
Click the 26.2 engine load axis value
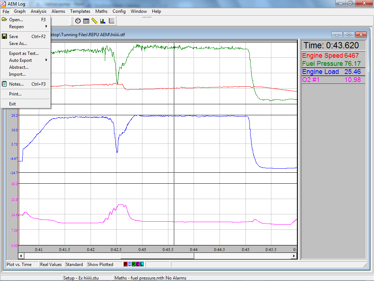tap(14, 115)
